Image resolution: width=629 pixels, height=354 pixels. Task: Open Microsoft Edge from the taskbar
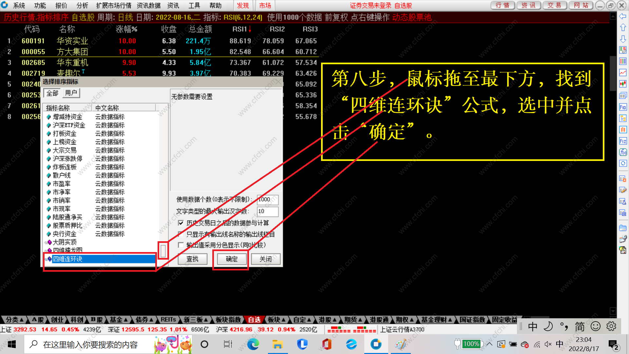[x=253, y=344]
